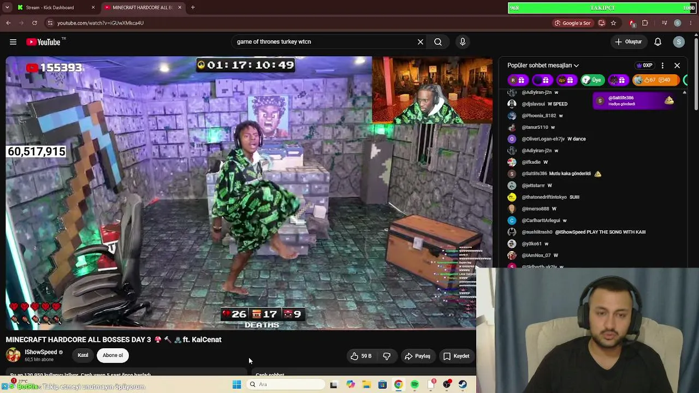The width and height of the screenshot is (699, 393).
Task: Click the Windows taskbar Ara search box
Action: click(x=285, y=385)
